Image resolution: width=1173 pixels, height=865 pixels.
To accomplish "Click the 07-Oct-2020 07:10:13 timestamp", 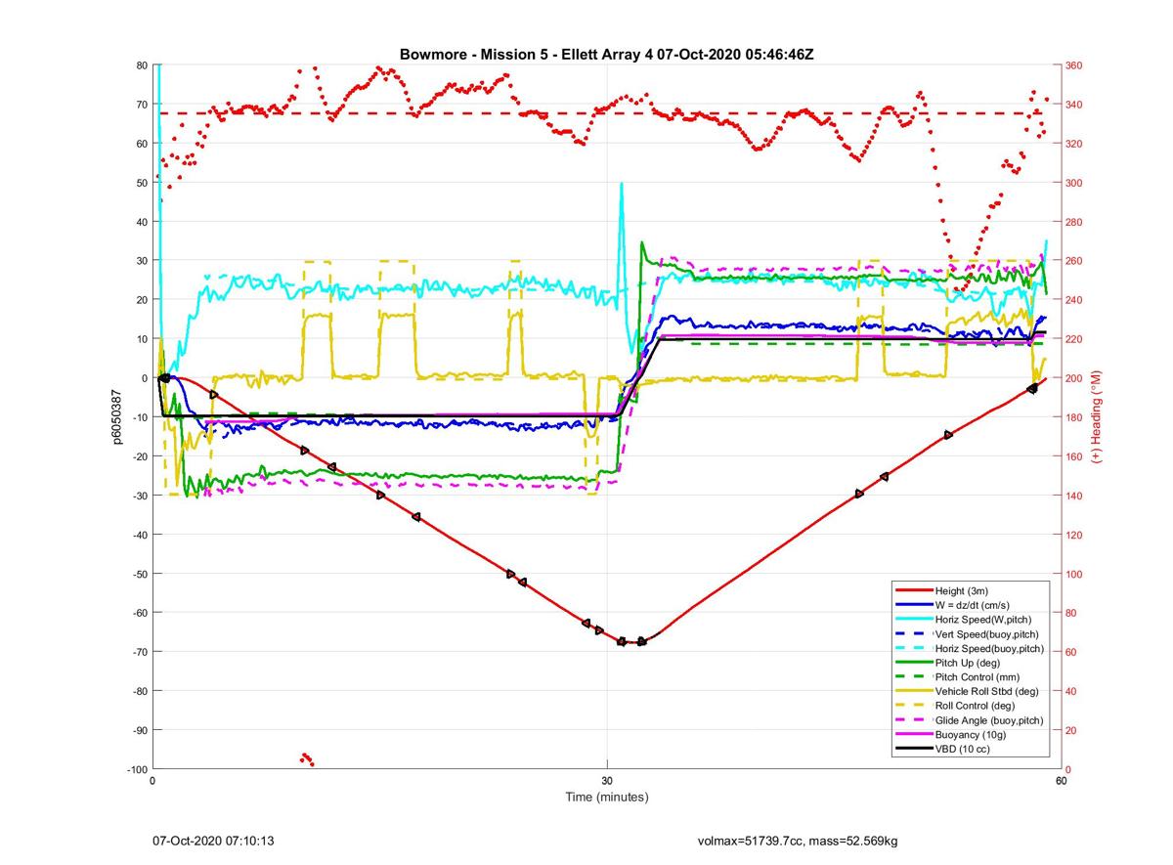I will click(213, 841).
